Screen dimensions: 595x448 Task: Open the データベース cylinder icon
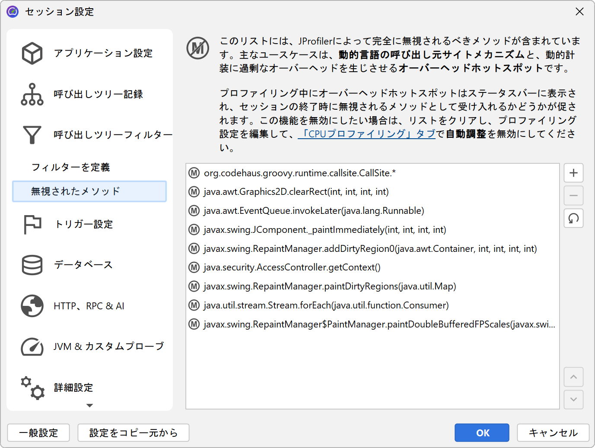(x=32, y=265)
